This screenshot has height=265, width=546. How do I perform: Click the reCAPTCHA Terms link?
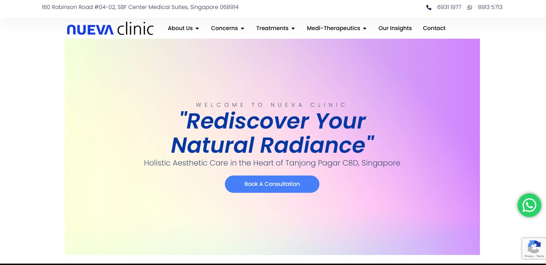(540, 256)
